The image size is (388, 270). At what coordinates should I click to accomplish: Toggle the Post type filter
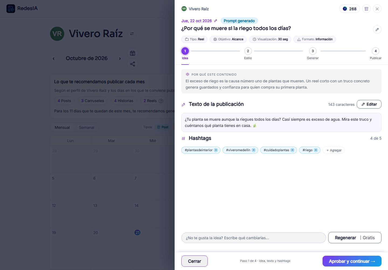pyautogui.click(x=163, y=127)
